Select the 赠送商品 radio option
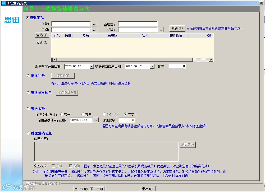 point(28,18)
